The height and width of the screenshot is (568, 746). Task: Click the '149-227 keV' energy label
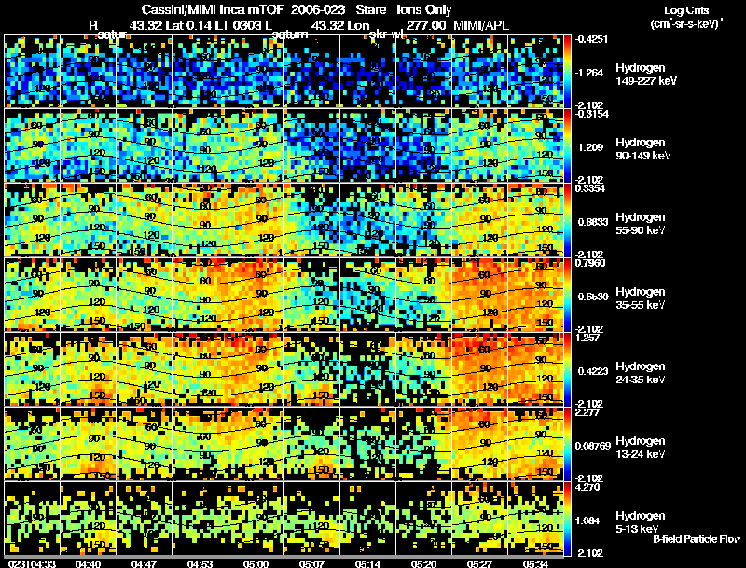(645, 81)
